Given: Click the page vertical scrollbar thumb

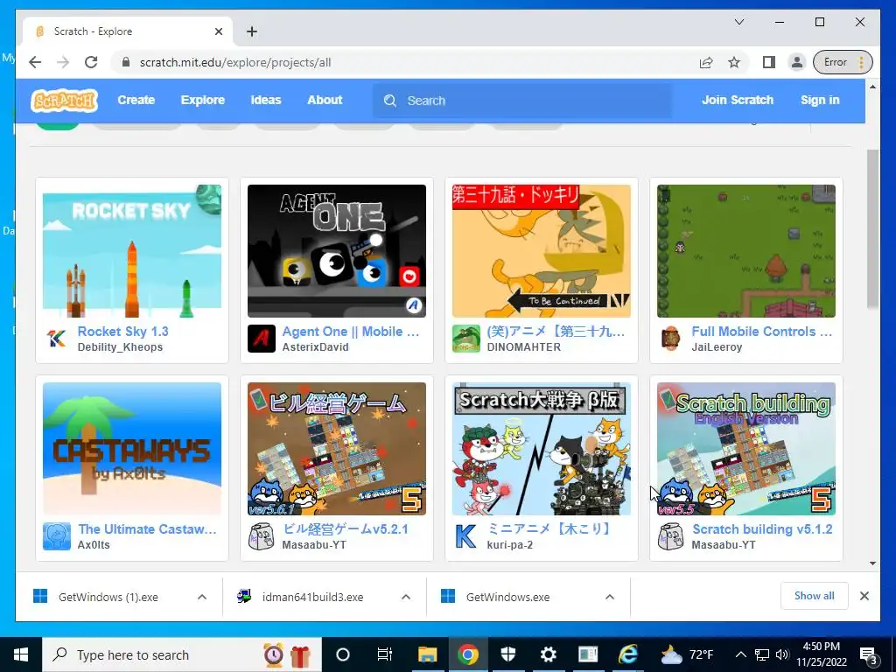Looking at the screenshot, I should (872, 228).
